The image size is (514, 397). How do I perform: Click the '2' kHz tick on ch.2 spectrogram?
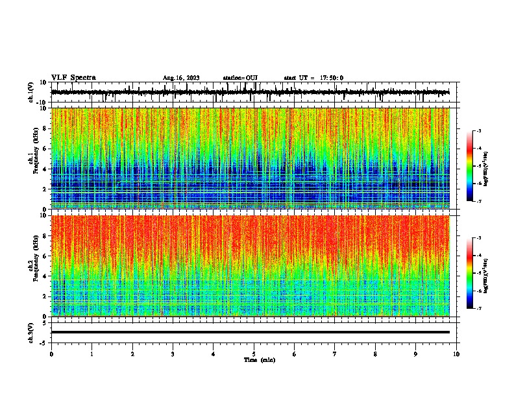point(45,296)
